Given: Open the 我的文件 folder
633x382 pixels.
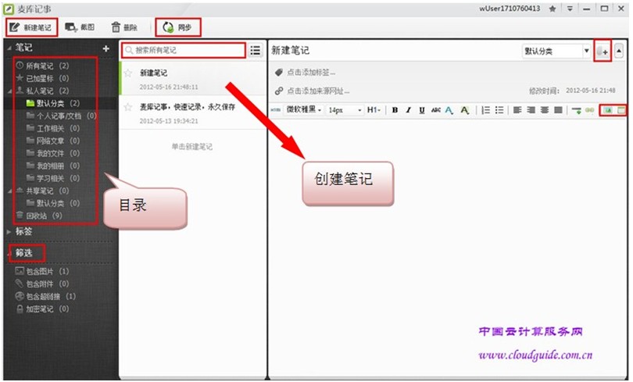Looking at the screenshot, I should (52, 153).
